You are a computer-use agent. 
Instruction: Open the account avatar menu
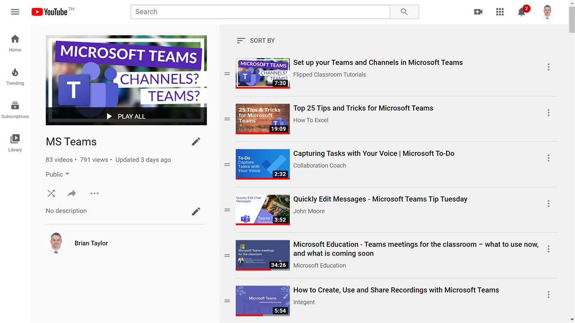point(547,12)
